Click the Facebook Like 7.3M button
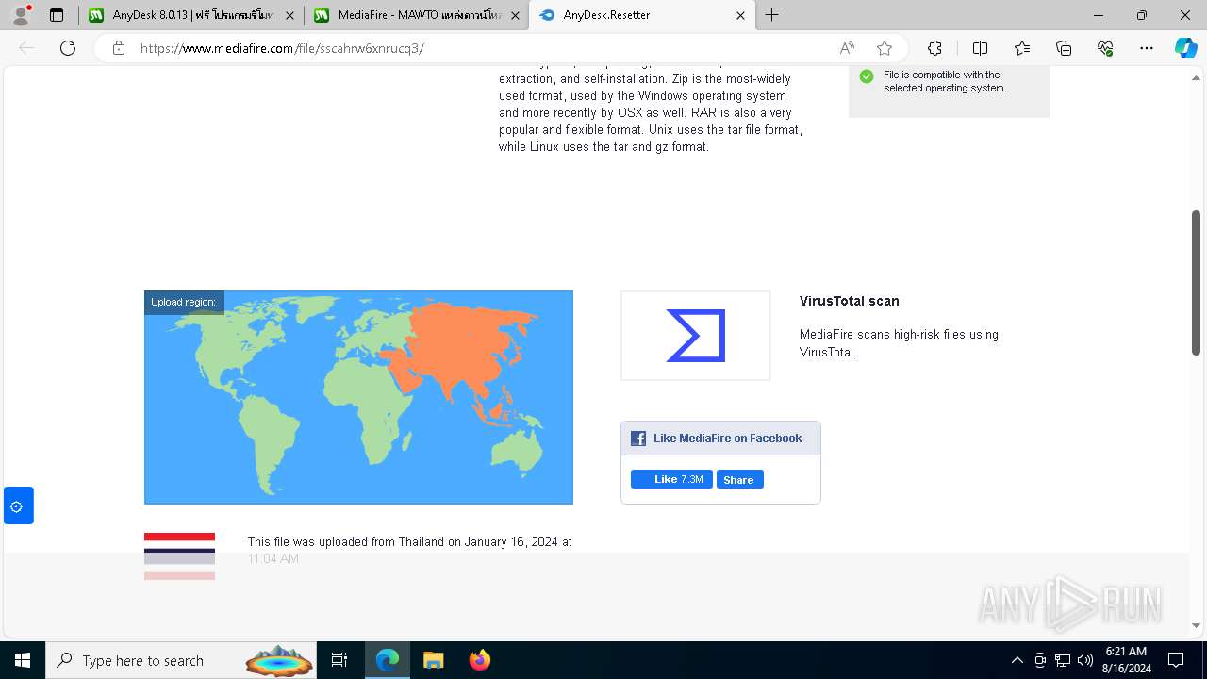1207x679 pixels. click(671, 479)
